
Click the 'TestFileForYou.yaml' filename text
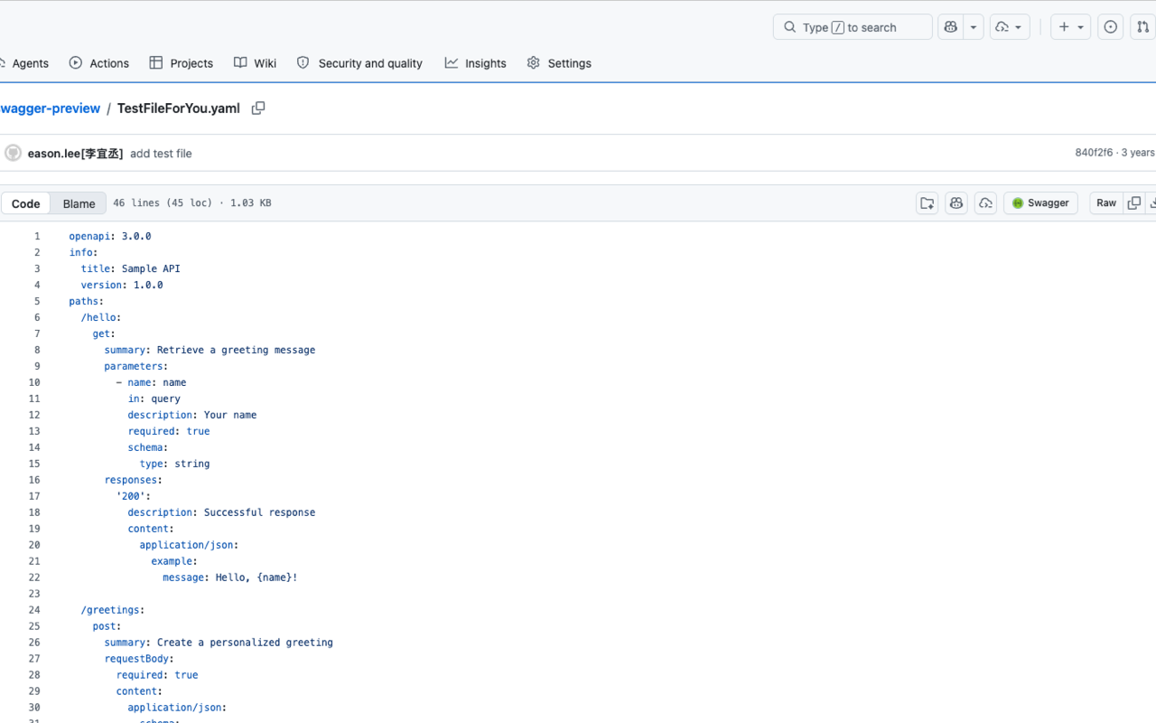point(179,108)
